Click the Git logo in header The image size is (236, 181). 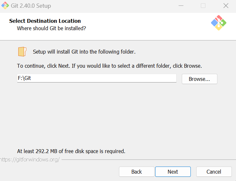219,23
